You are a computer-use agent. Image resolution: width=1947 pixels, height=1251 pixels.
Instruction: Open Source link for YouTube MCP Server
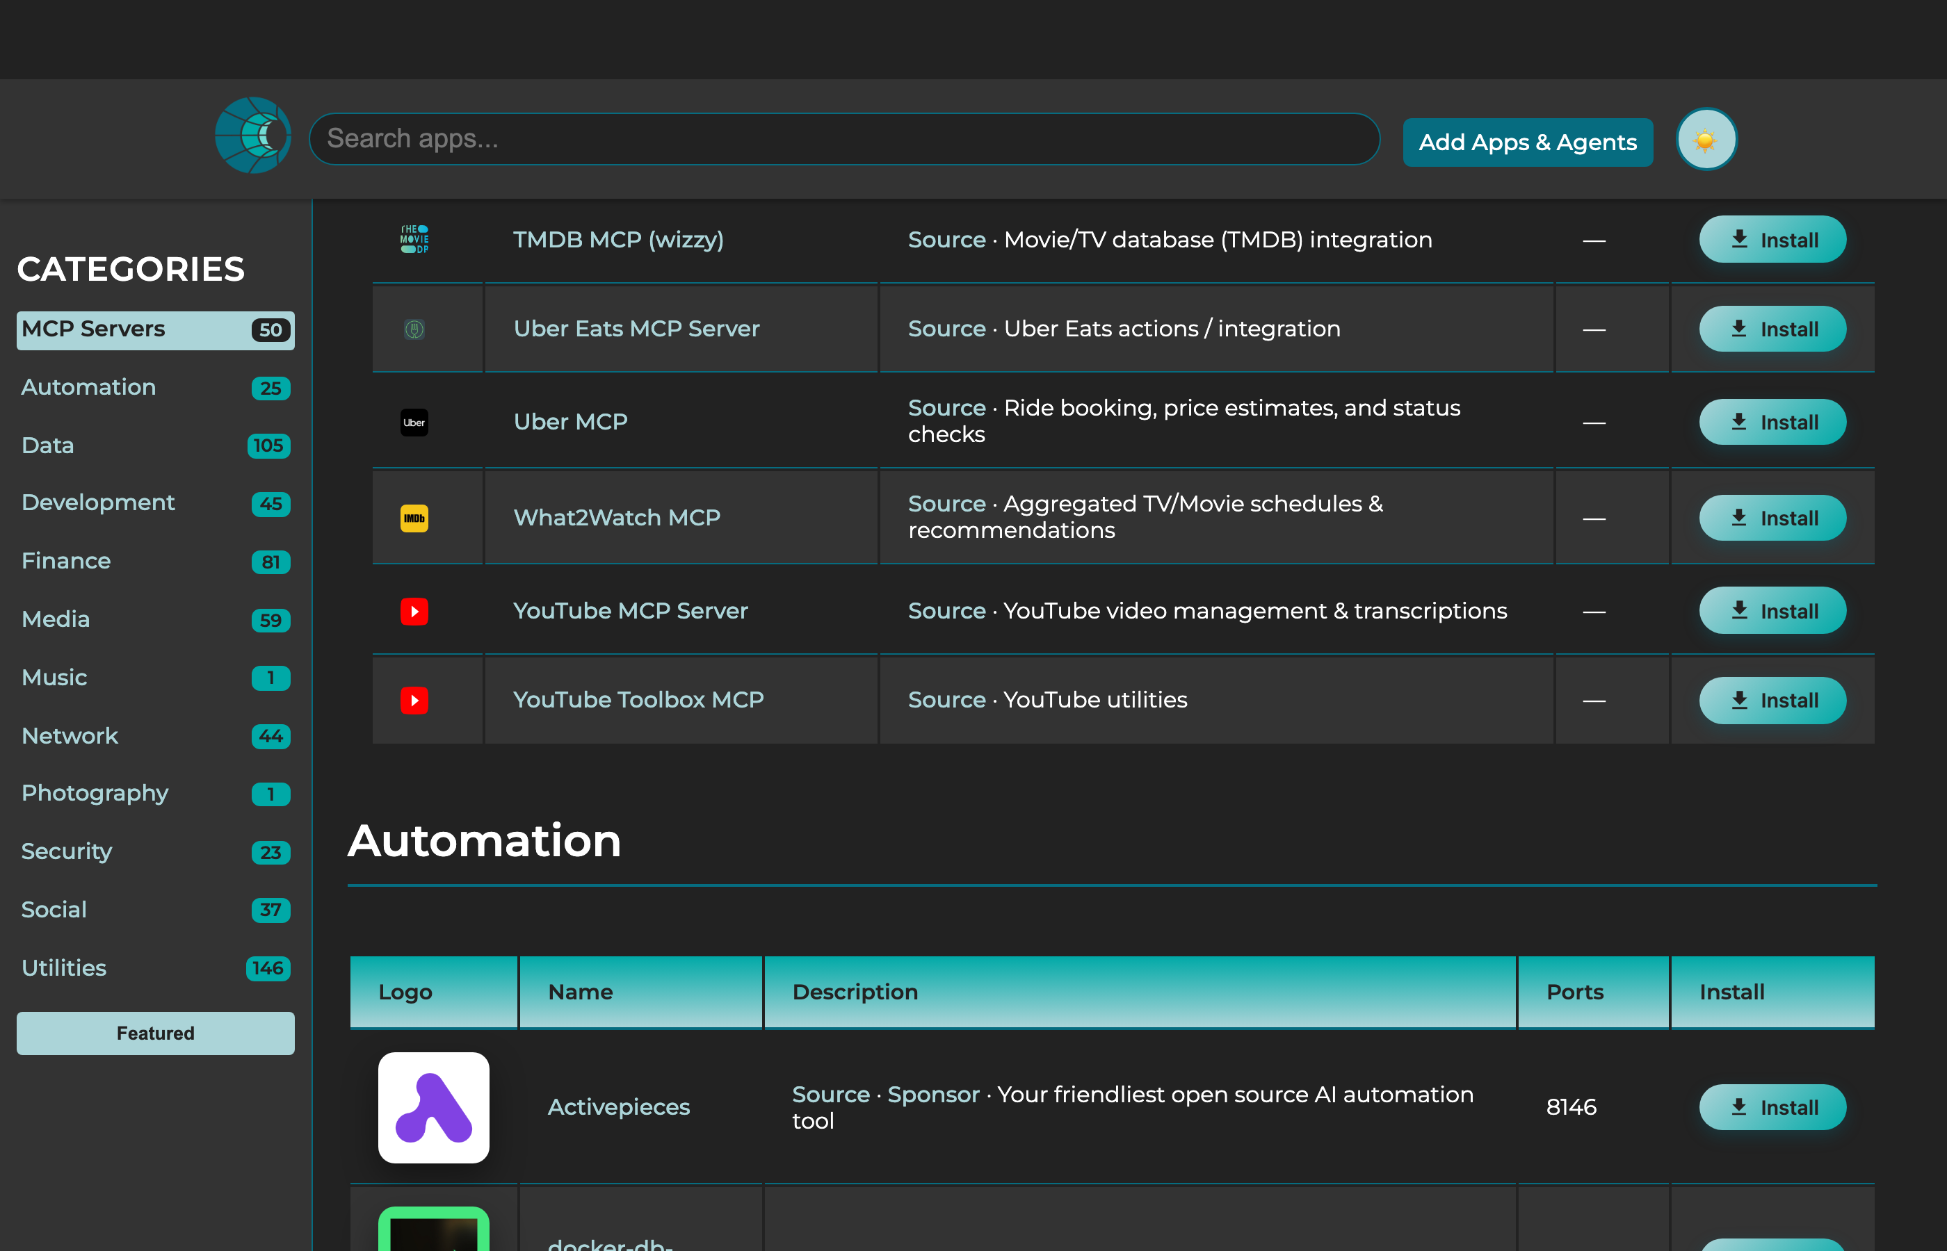946,611
